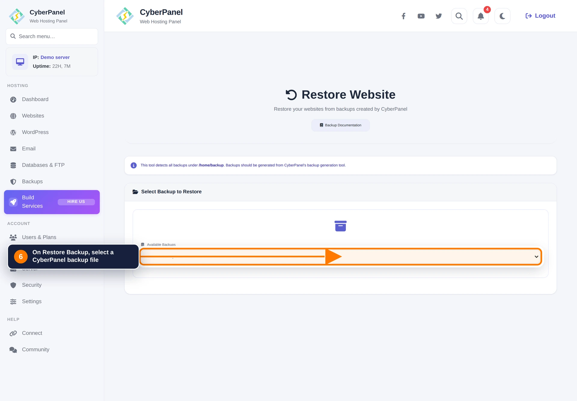The image size is (577, 401).
Task: Select the Email sidebar item
Action: pyautogui.click(x=29, y=148)
